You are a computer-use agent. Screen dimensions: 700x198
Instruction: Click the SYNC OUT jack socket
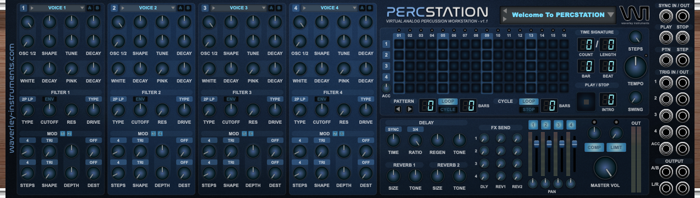tap(682, 15)
